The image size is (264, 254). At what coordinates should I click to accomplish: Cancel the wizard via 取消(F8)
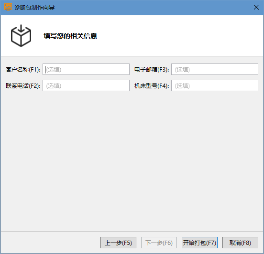pos(240,243)
